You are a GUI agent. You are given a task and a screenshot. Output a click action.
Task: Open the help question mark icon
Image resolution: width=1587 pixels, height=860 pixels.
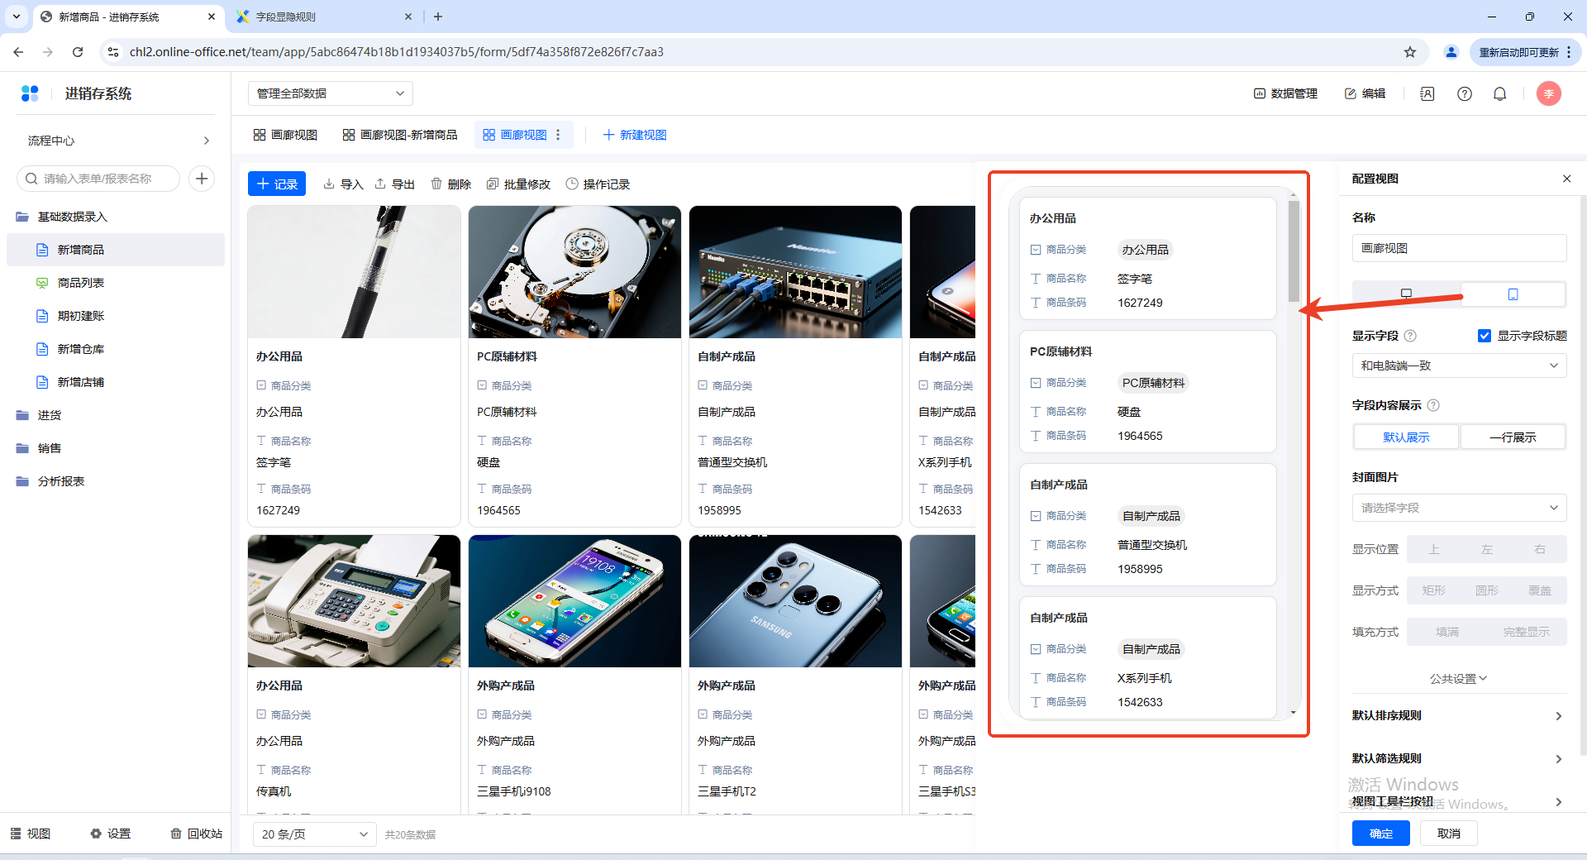[1464, 94]
